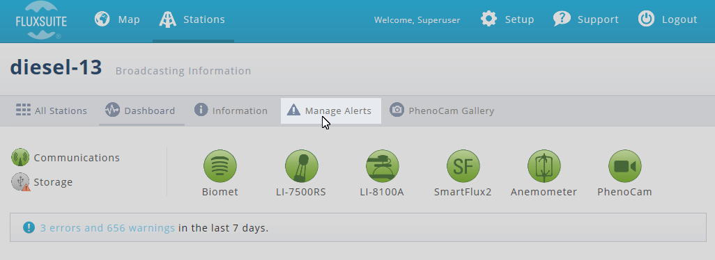Open the Anemometer instrument icon
The width and height of the screenshot is (715, 260).
click(x=544, y=166)
